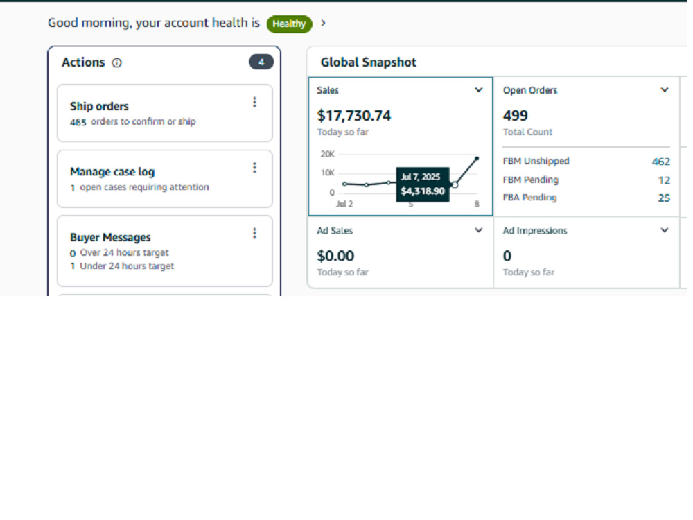Click FBM Unshipped count 462
The image size is (693, 520).
click(661, 162)
